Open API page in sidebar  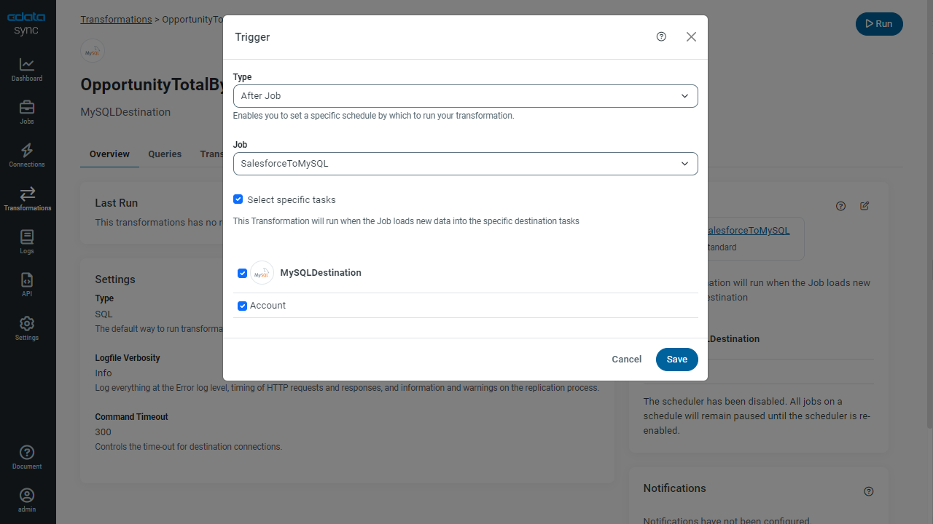click(x=27, y=285)
